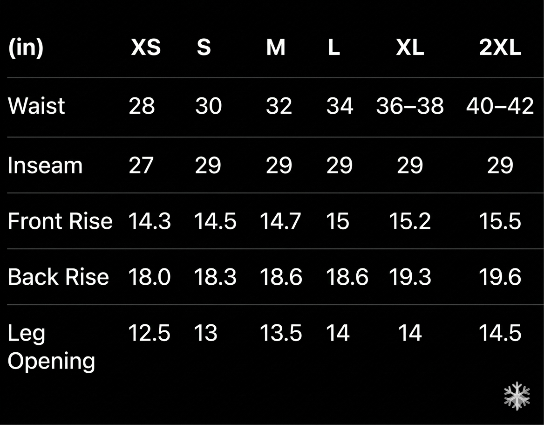Click the XS inseam value 27
544x425 pixels.
[x=141, y=165]
